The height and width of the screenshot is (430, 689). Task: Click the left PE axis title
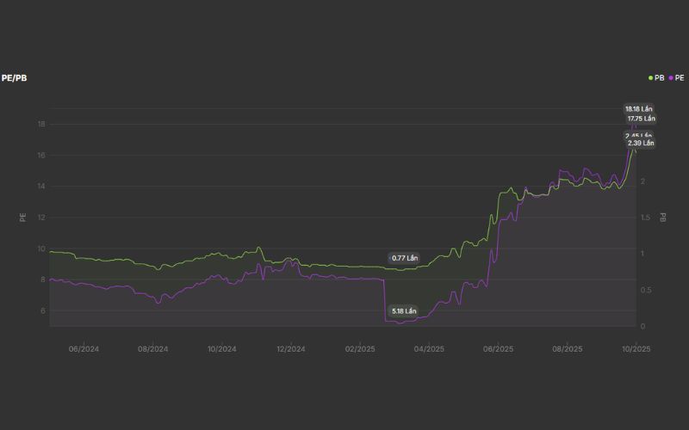click(x=22, y=217)
